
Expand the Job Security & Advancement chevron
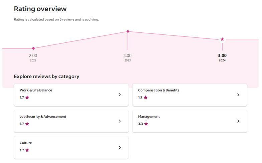(120, 121)
